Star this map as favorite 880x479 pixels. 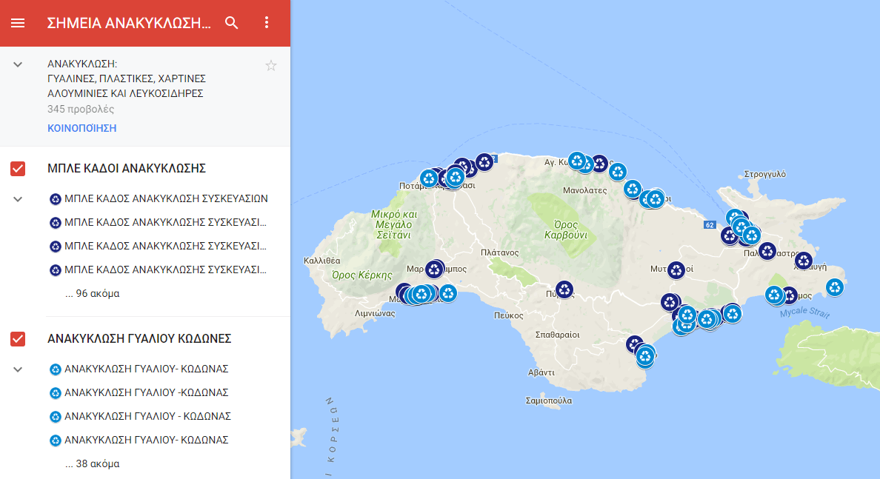click(271, 66)
